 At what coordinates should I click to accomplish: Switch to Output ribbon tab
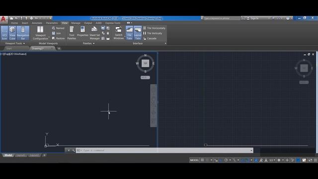point(88,23)
